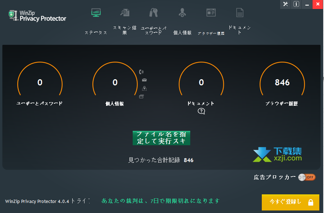Click the credit card icon beside 個人情報 gauge
The image size is (324, 213).
[141, 96]
